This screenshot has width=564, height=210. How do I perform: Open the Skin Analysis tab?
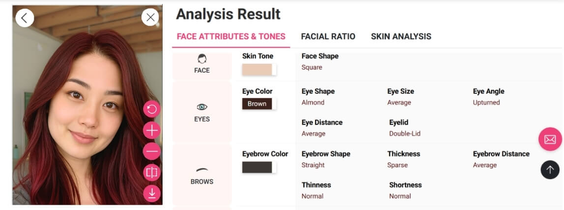click(401, 36)
